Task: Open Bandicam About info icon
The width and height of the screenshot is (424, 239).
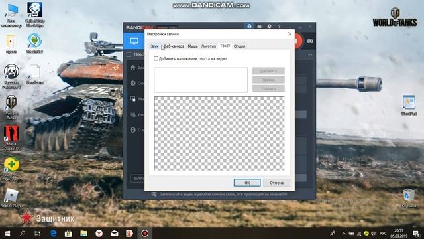Action: [x=132, y=130]
